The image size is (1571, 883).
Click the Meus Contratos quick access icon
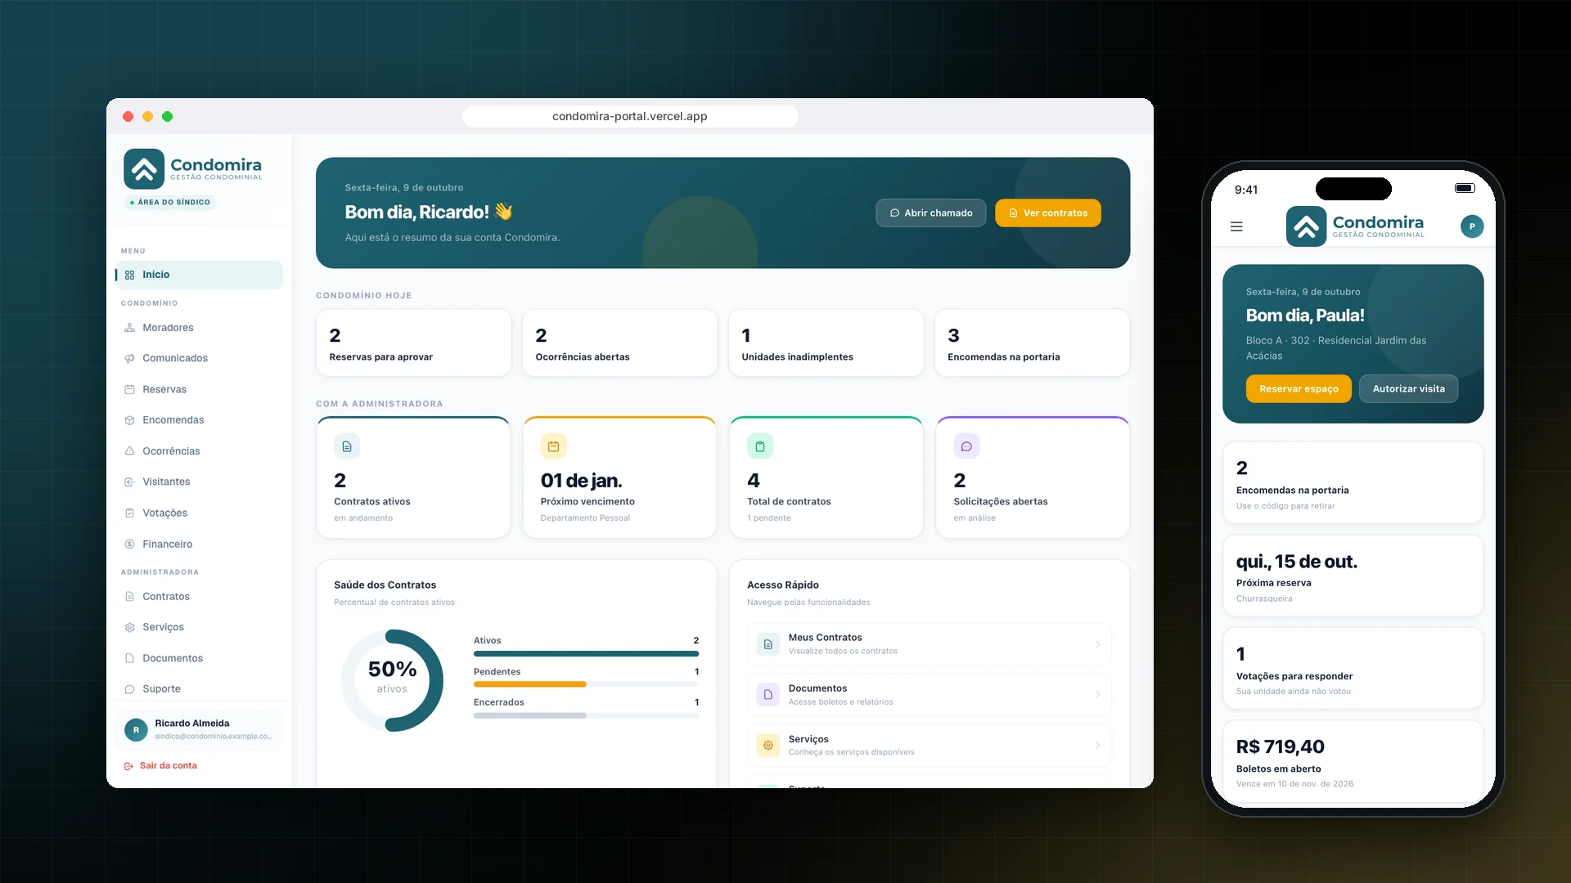[x=767, y=644]
